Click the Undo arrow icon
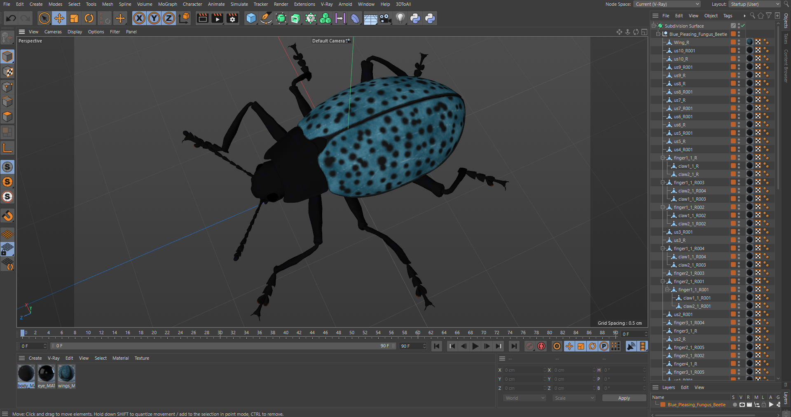Image resolution: width=791 pixels, height=417 pixels. point(11,18)
